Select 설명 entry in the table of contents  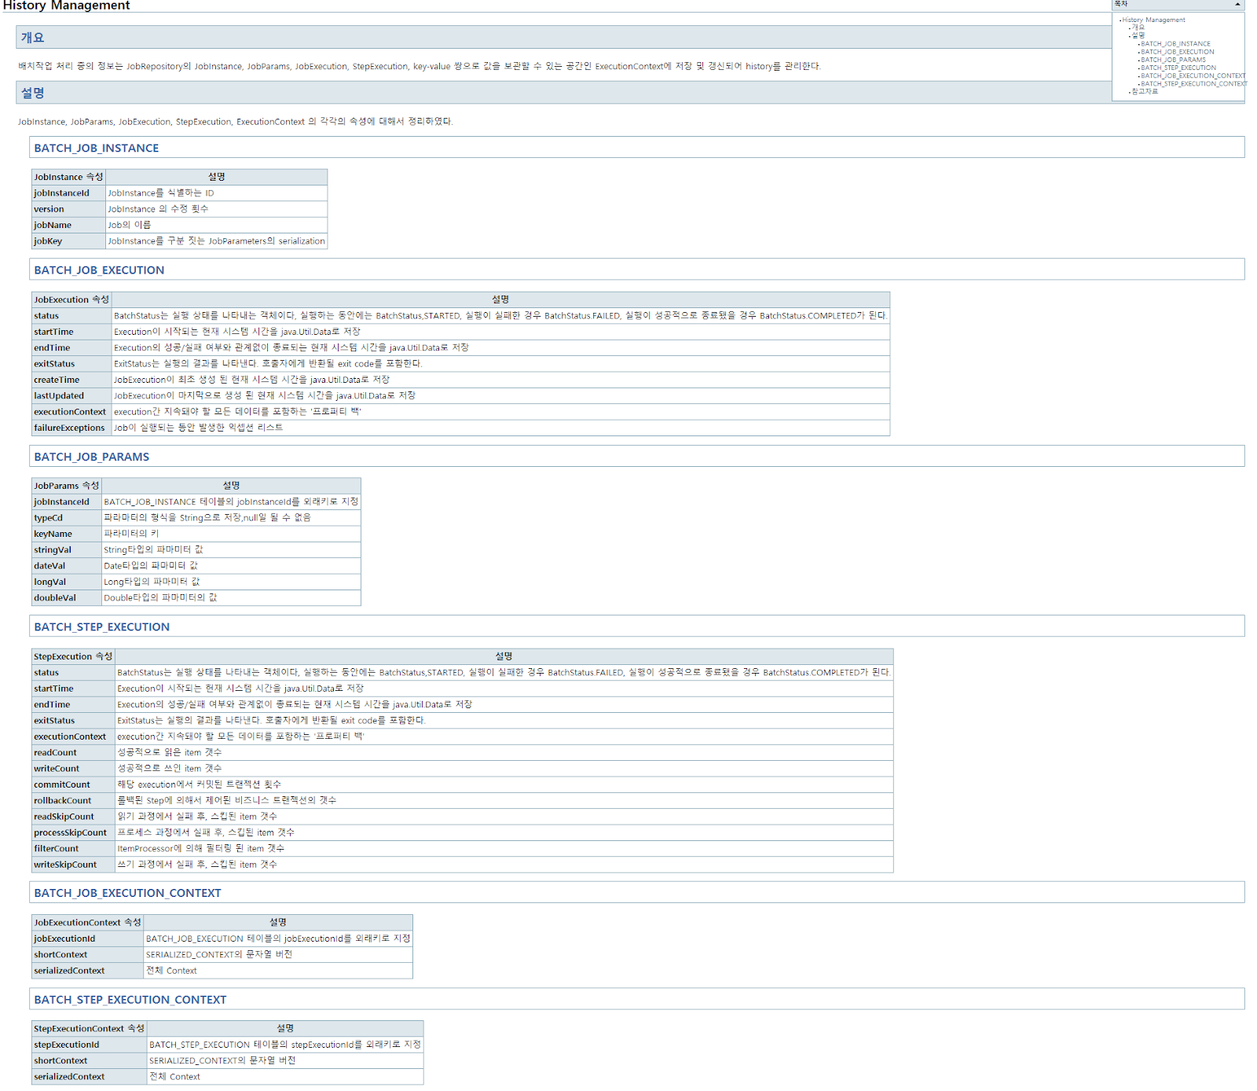pyautogui.click(x=1138, y=35)
